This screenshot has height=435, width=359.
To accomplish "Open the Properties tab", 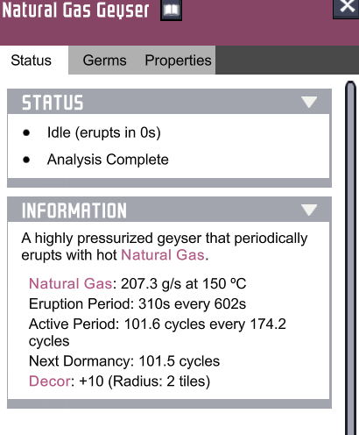I will coord(178,61).
